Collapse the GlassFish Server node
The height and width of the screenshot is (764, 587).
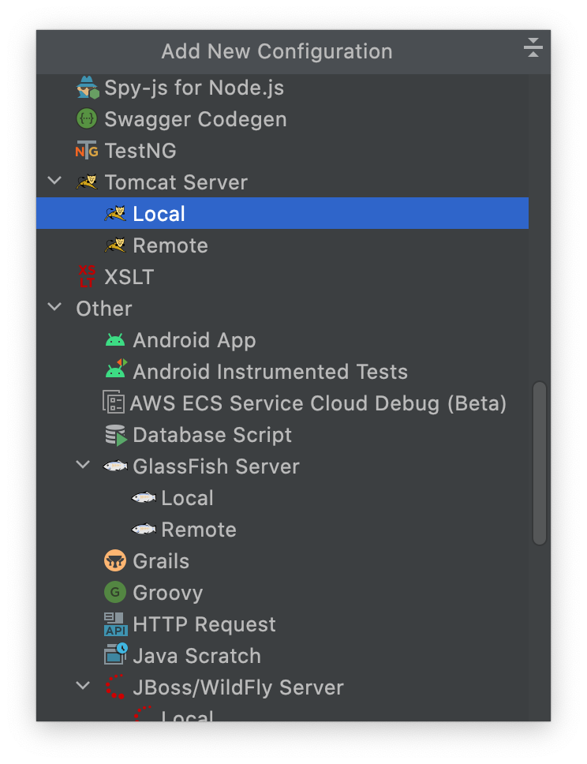(84, 465)
